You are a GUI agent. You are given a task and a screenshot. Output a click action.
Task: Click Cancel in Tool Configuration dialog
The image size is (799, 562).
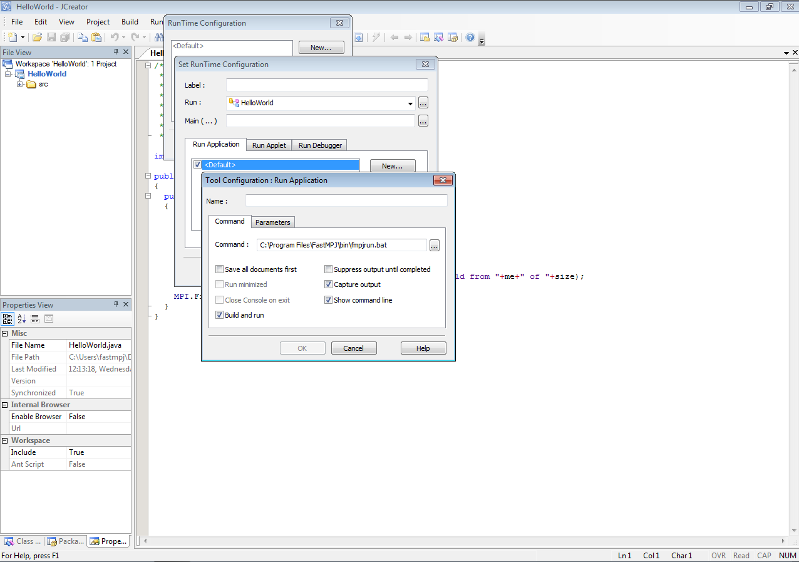coord(354,348)
